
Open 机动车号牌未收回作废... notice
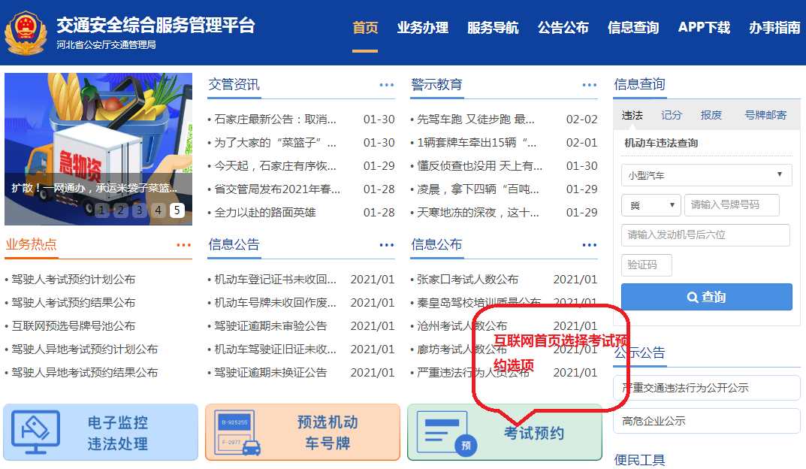point(275,302)
